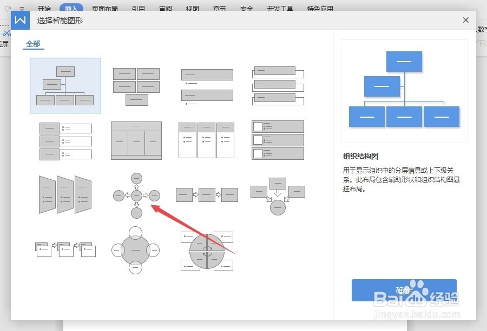Select the basic radial venn circle layout
The width and height of the screenshot is (487, 331).
136,250
